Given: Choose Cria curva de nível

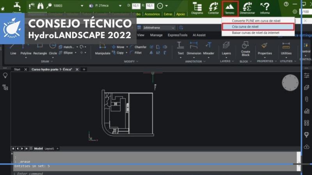Looking at the screenshot, I should pyautogui.click(x=258, y=26).
